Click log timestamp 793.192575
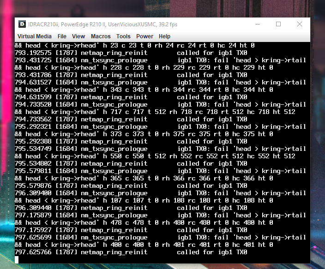This screenshot has width=325, height=269. point(33,53)
